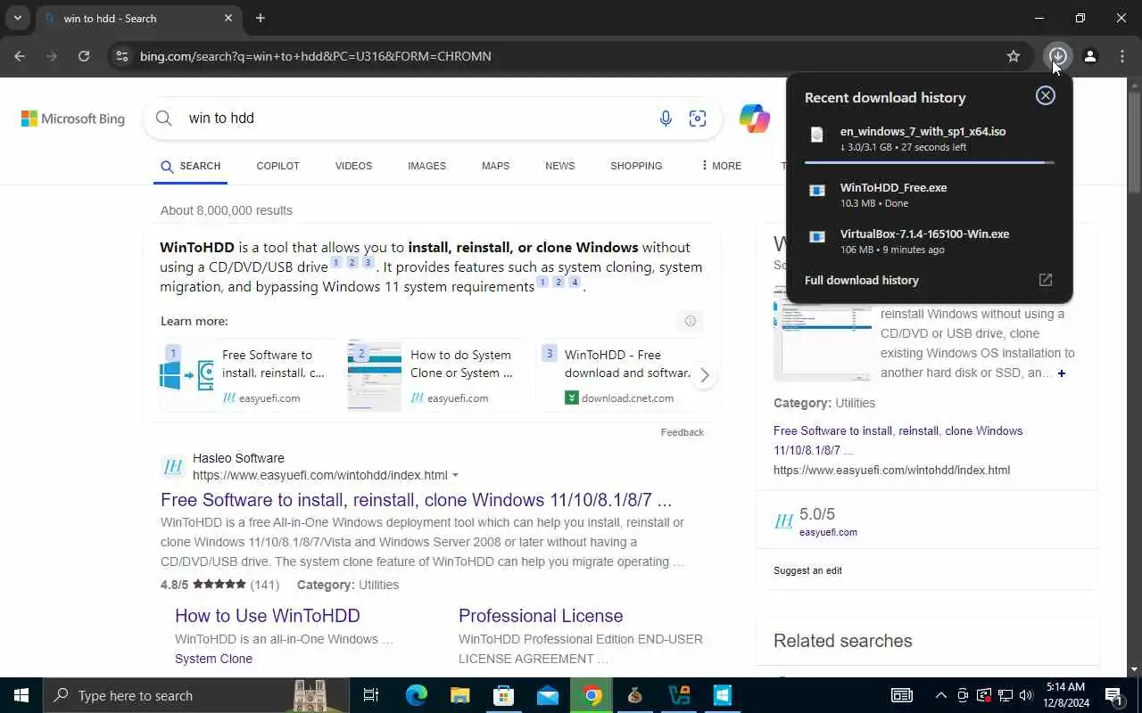Open the Copilot colorful icon

[x=755, y=118]
